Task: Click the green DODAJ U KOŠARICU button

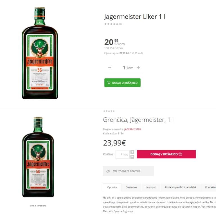Action: 122,83
